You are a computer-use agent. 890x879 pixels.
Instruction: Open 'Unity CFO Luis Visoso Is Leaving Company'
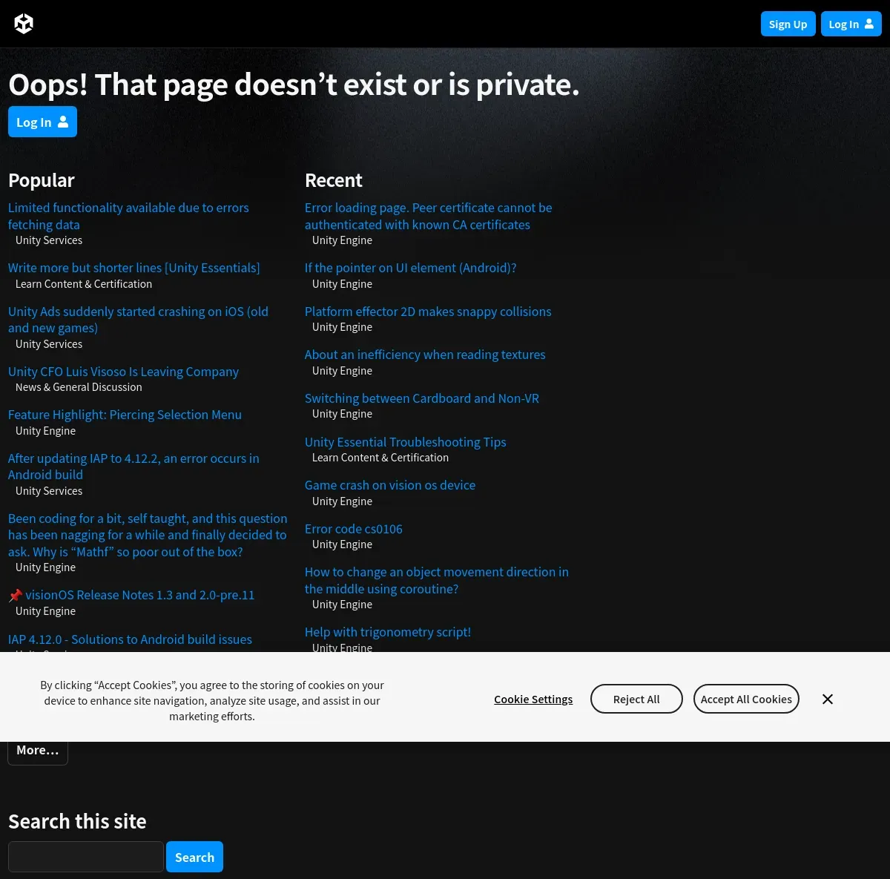[x=123, y=372]
